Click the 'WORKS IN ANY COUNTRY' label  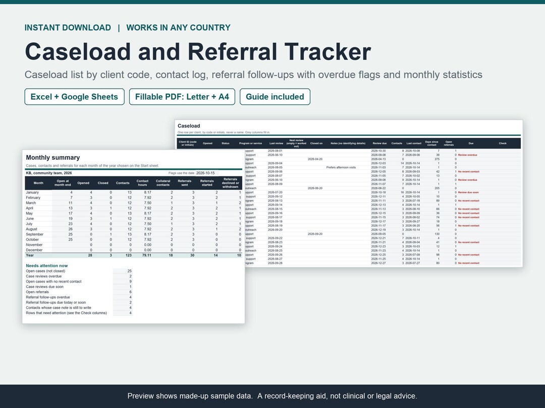click(x=178, y=28)
